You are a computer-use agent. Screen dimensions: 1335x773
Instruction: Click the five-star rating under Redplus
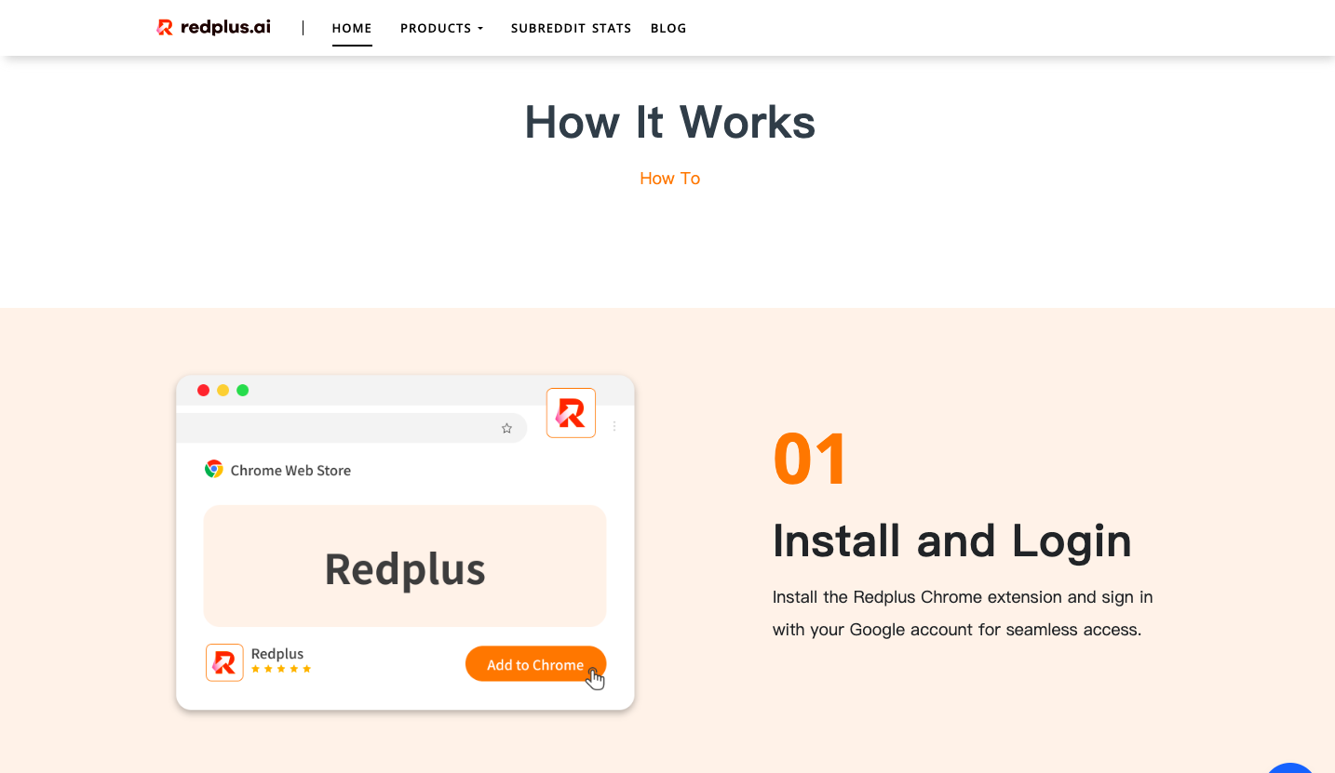[281, 669]
